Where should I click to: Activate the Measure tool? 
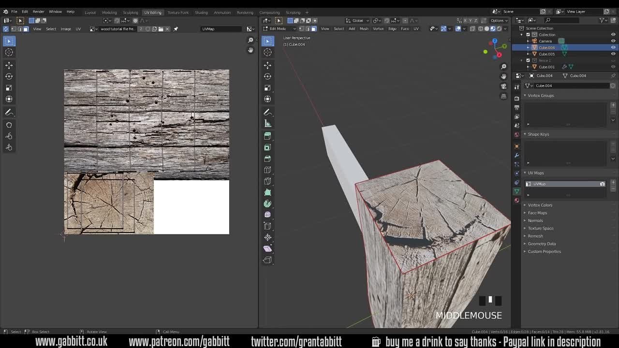(267, 123)
